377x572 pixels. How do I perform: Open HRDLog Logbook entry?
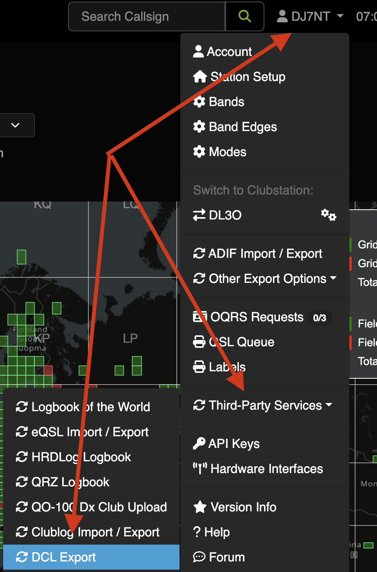91,457
